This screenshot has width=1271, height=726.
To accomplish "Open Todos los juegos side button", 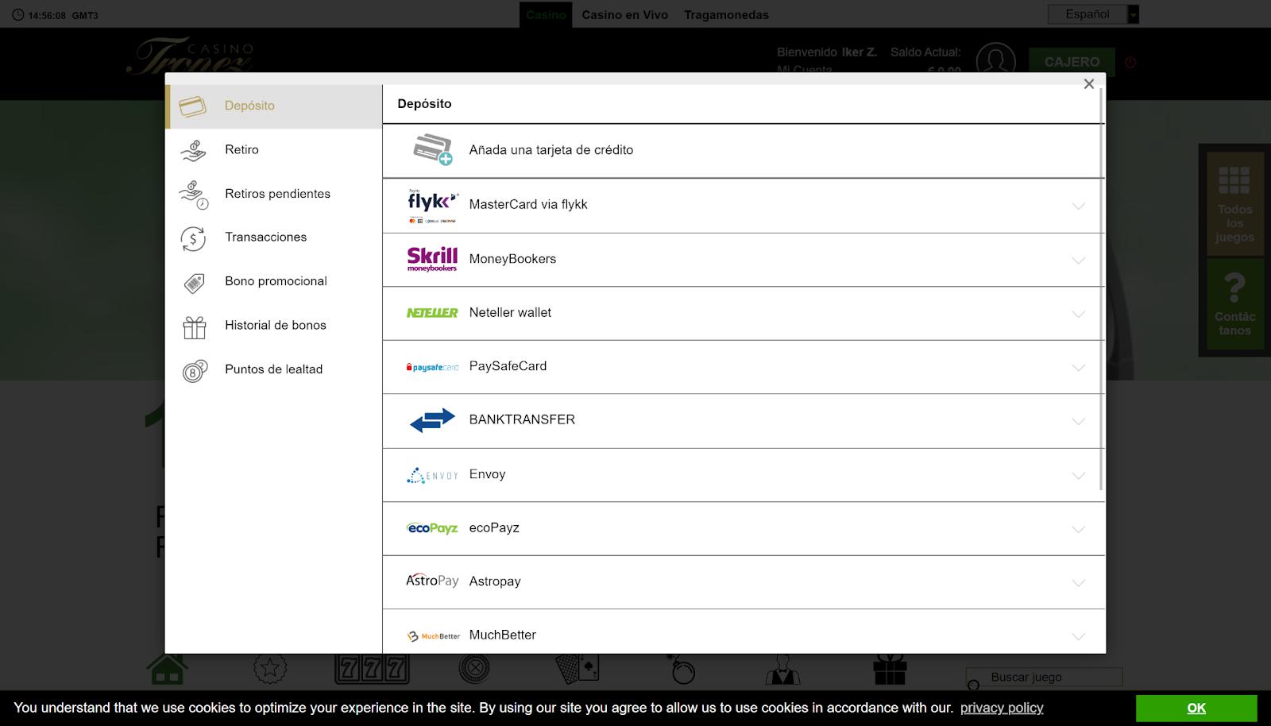I will tap(1234, 204).
